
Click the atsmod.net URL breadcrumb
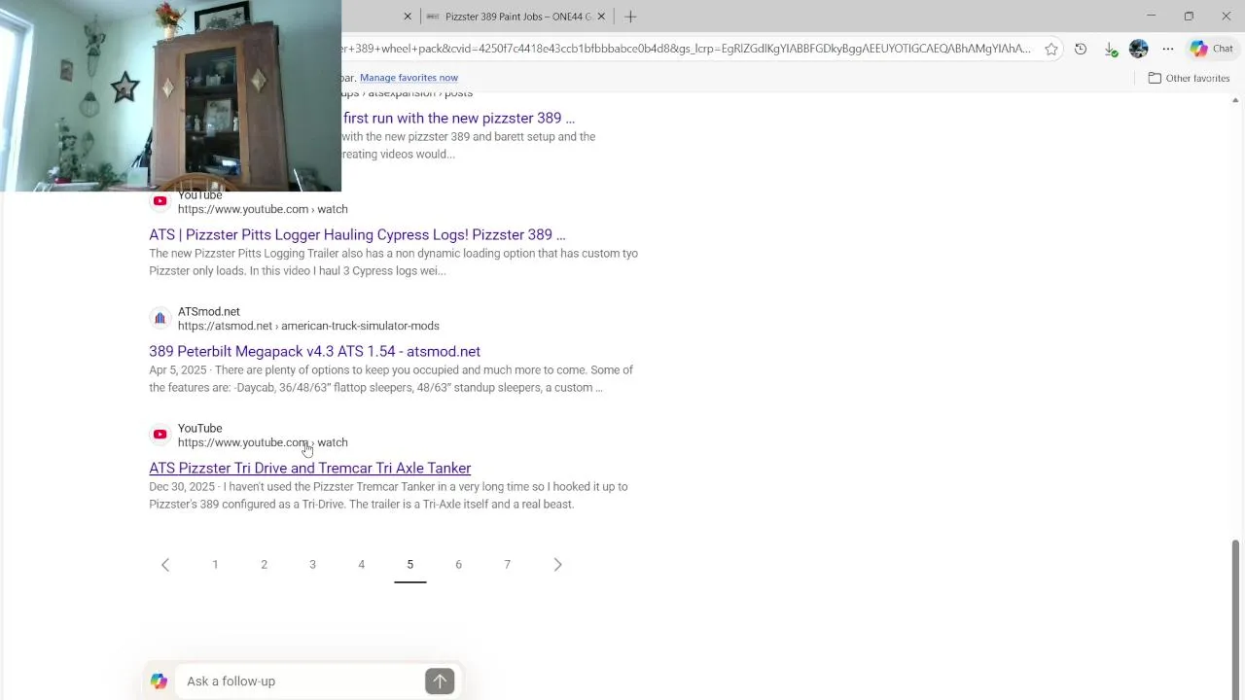point(308,326)
